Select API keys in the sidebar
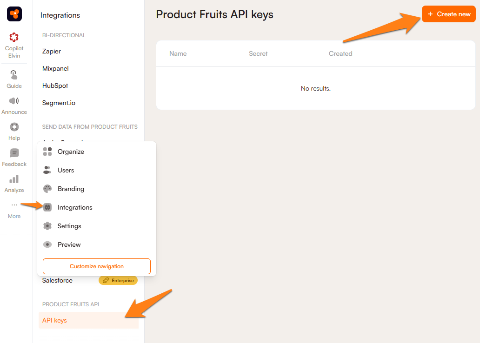 (55, 320)
